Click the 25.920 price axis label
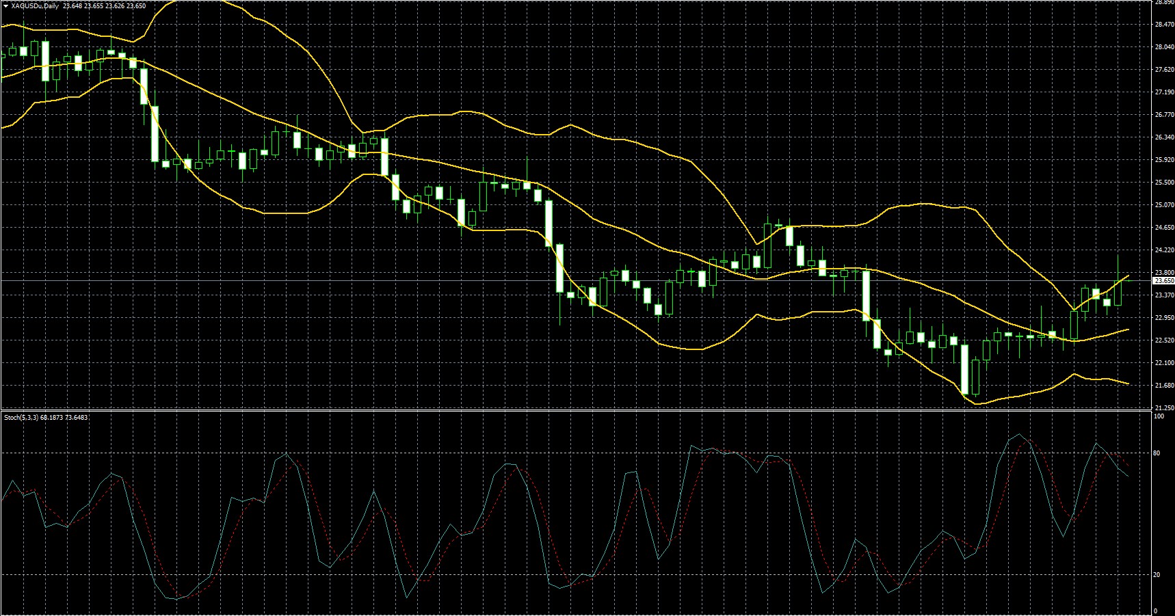The width and height of the screenshot is (1175, 616). tap(1164, 160)
